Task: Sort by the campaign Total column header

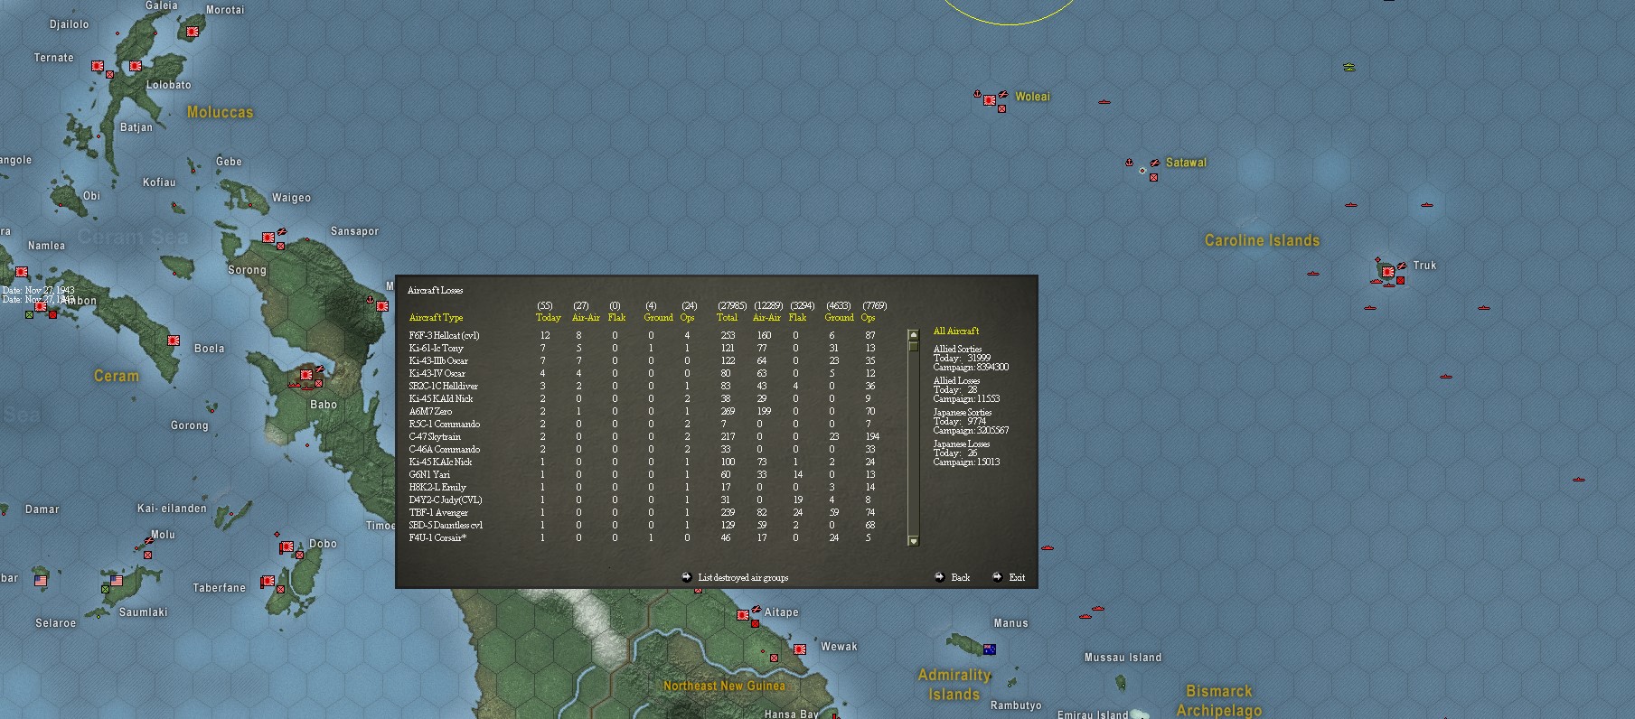Action: coord(727,317)
